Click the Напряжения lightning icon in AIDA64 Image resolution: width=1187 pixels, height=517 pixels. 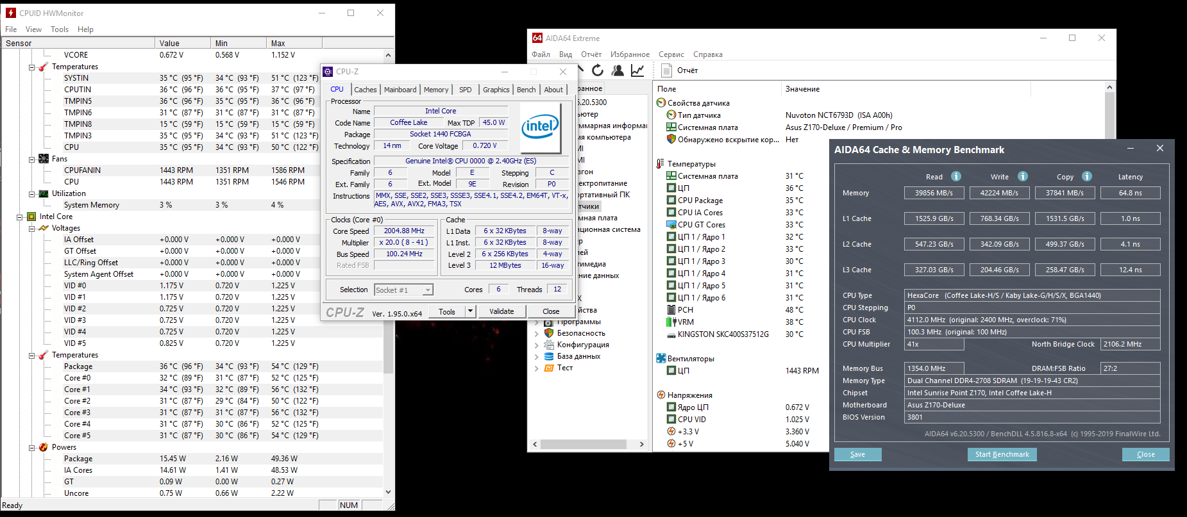(x=661, y=395)
